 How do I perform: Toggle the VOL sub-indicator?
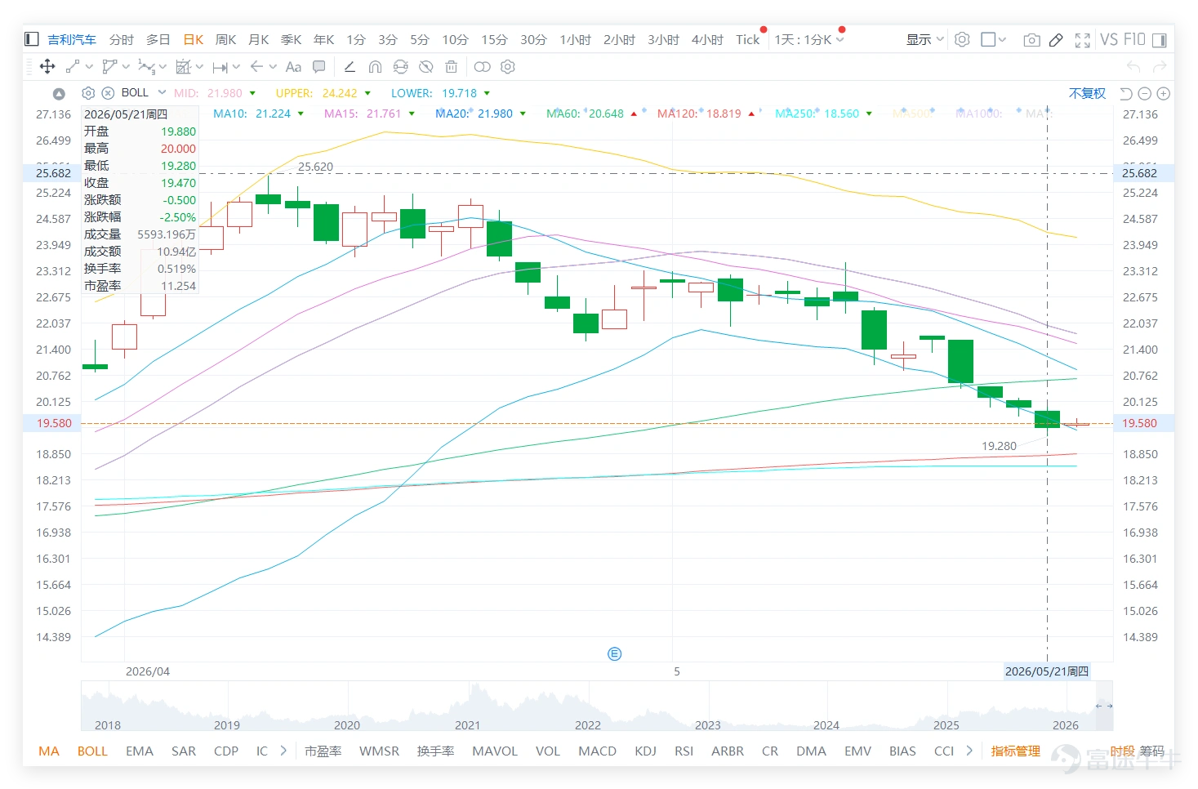pos(548,751)
